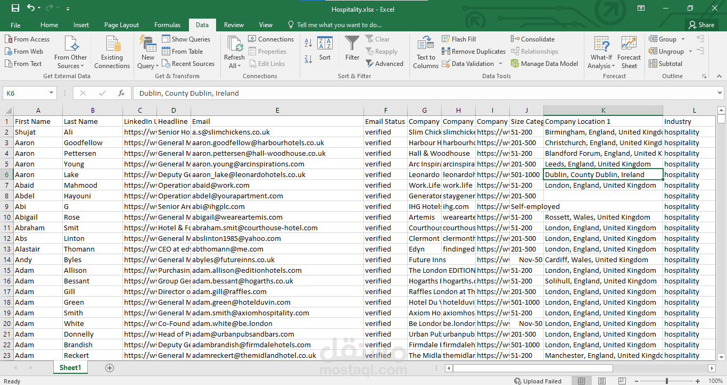Run Flash Fill
The image size is (727, 385).
[x=459, y=39]
